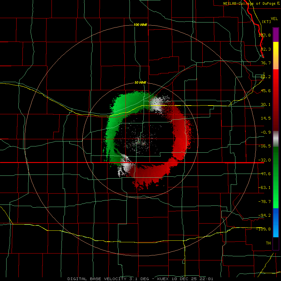This screenshot has height=281, width=281.
Task: Click the TH label on legend
Action: click(268, 243)
